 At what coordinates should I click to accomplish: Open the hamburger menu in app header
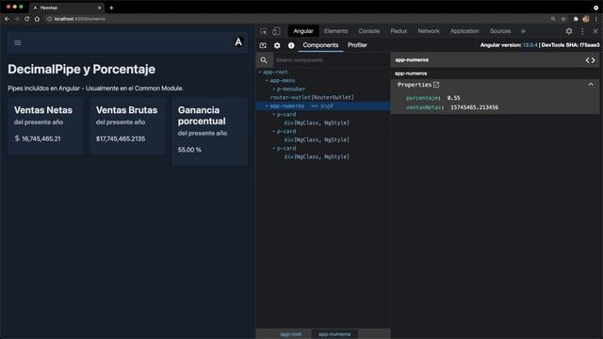(18, 42)
